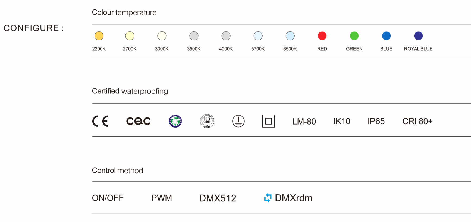471x222 pixels.
Task: Click the IP65 rating label
Action: 376,121
